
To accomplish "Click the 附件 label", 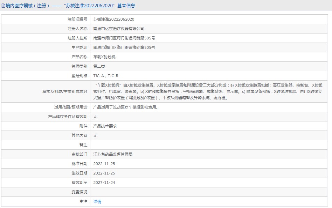I will coord(83,126).
